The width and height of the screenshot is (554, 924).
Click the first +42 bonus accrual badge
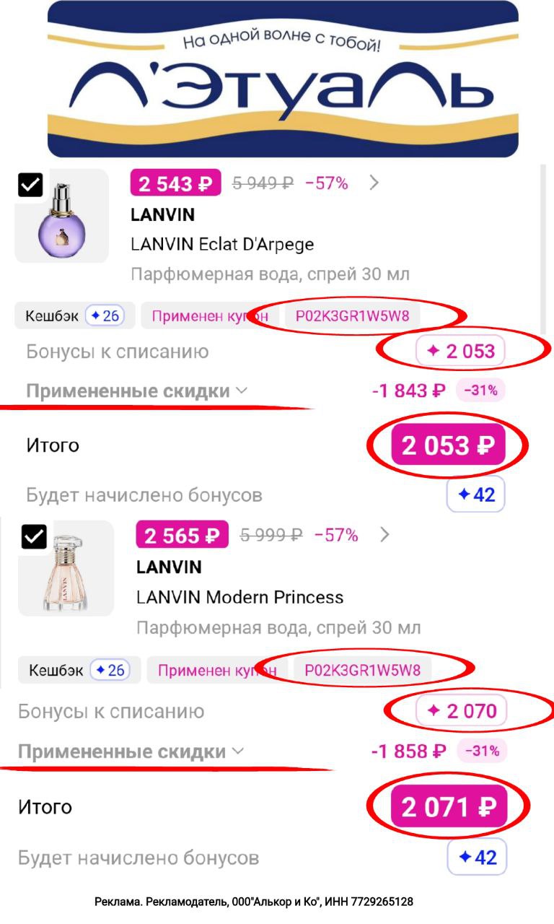coord(475,494)
